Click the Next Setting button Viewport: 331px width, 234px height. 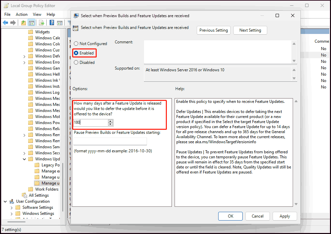[x=250, y=30]
